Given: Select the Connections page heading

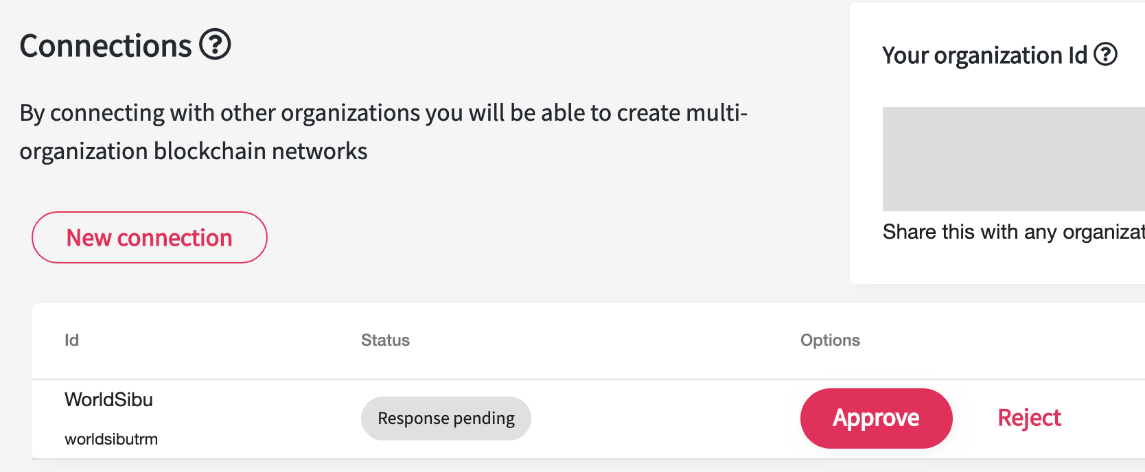Looking at the screenshot, I should pos(106,46).
